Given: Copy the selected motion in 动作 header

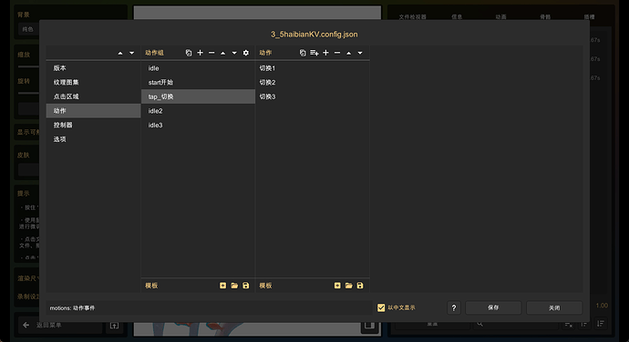Looking at the screenshot, I should [x=303, y=53].
